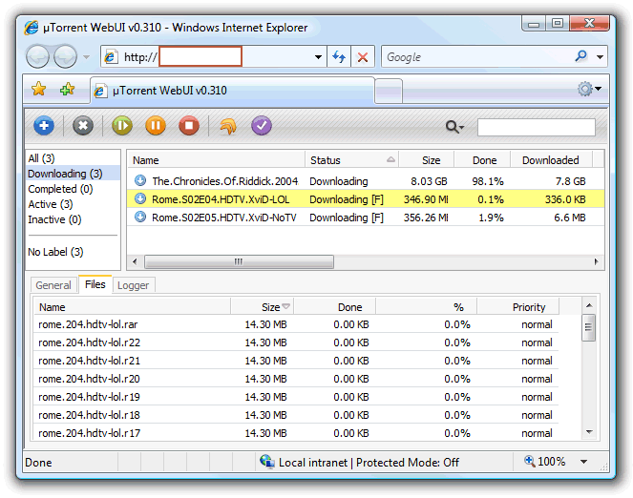Select The.Chronicles.Of.Riddick.2004 torrent row
This screenshot has height=498, width=633.
(x=366, y=181)
